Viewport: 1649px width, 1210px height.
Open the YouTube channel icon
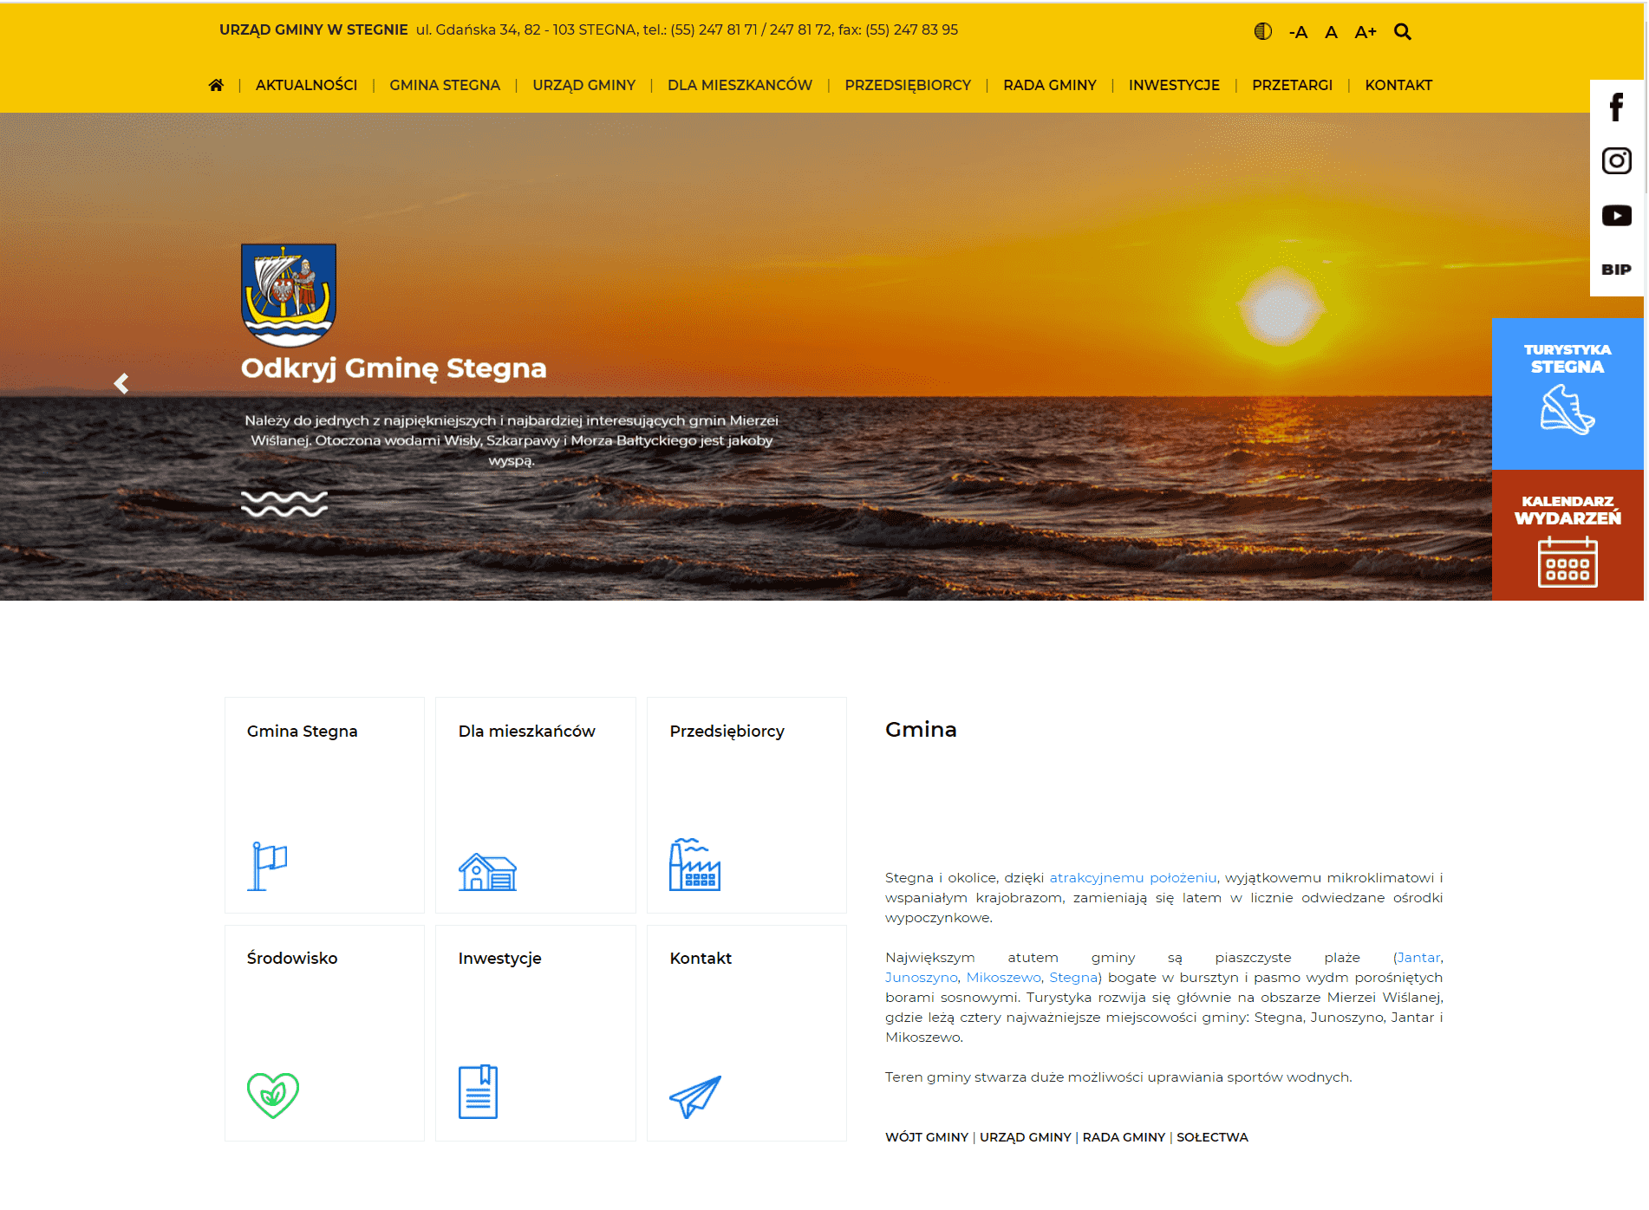[x=1615, y=215]
